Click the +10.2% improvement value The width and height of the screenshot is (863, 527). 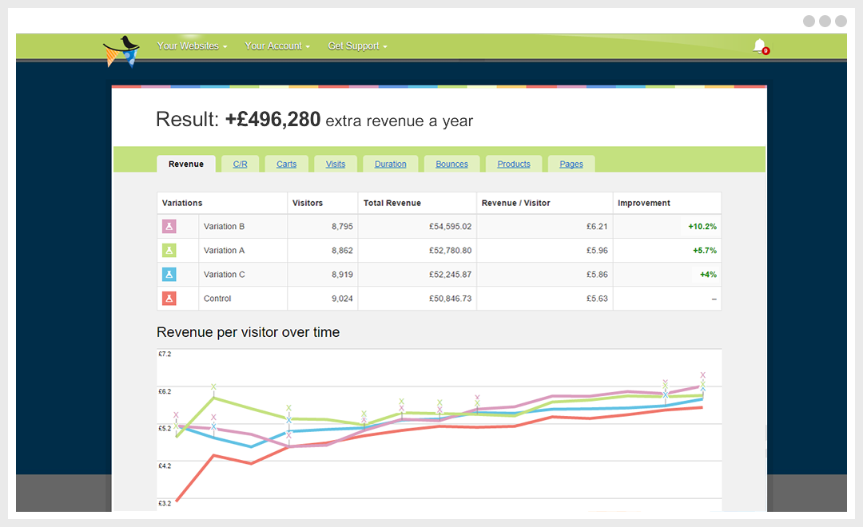(x=702, y=226)
